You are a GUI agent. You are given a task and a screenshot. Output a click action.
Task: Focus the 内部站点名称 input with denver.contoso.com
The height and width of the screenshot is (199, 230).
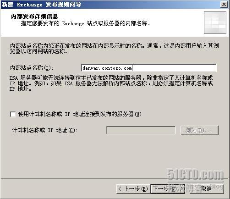(149, 68)
